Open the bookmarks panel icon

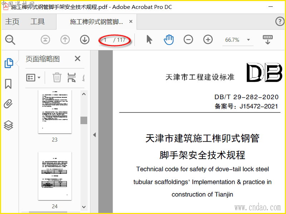point(8,84)
